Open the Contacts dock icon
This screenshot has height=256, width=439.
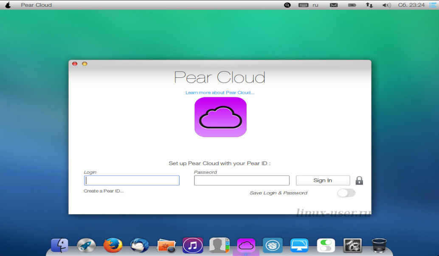(x=219, y=245)
